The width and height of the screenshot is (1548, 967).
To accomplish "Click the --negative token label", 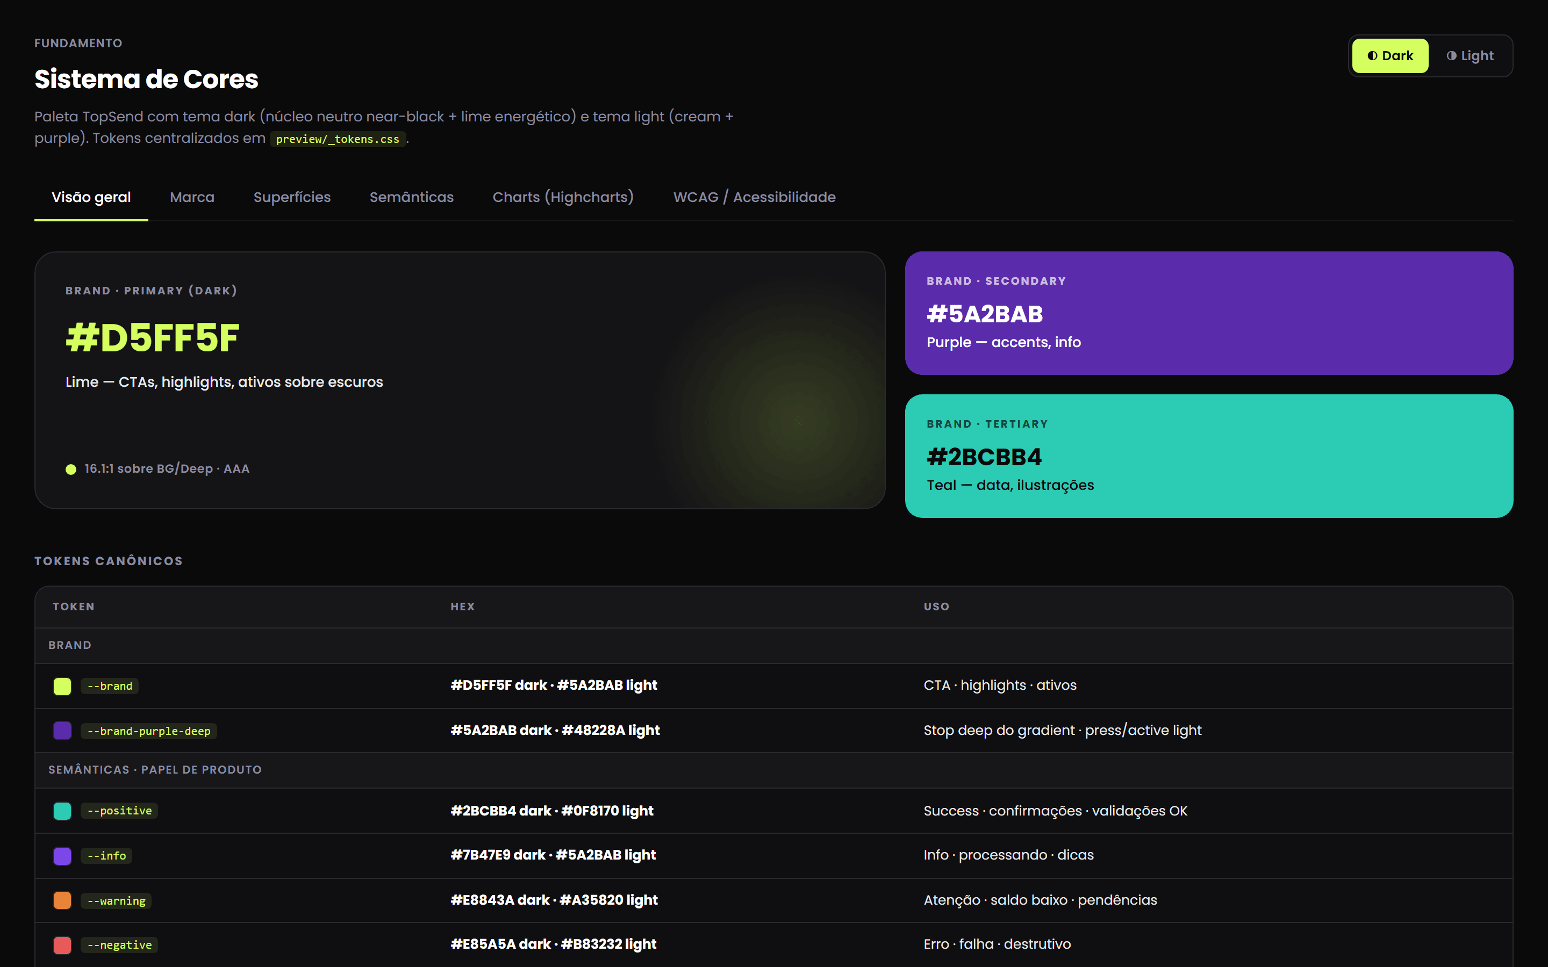I will pos(120,944).
